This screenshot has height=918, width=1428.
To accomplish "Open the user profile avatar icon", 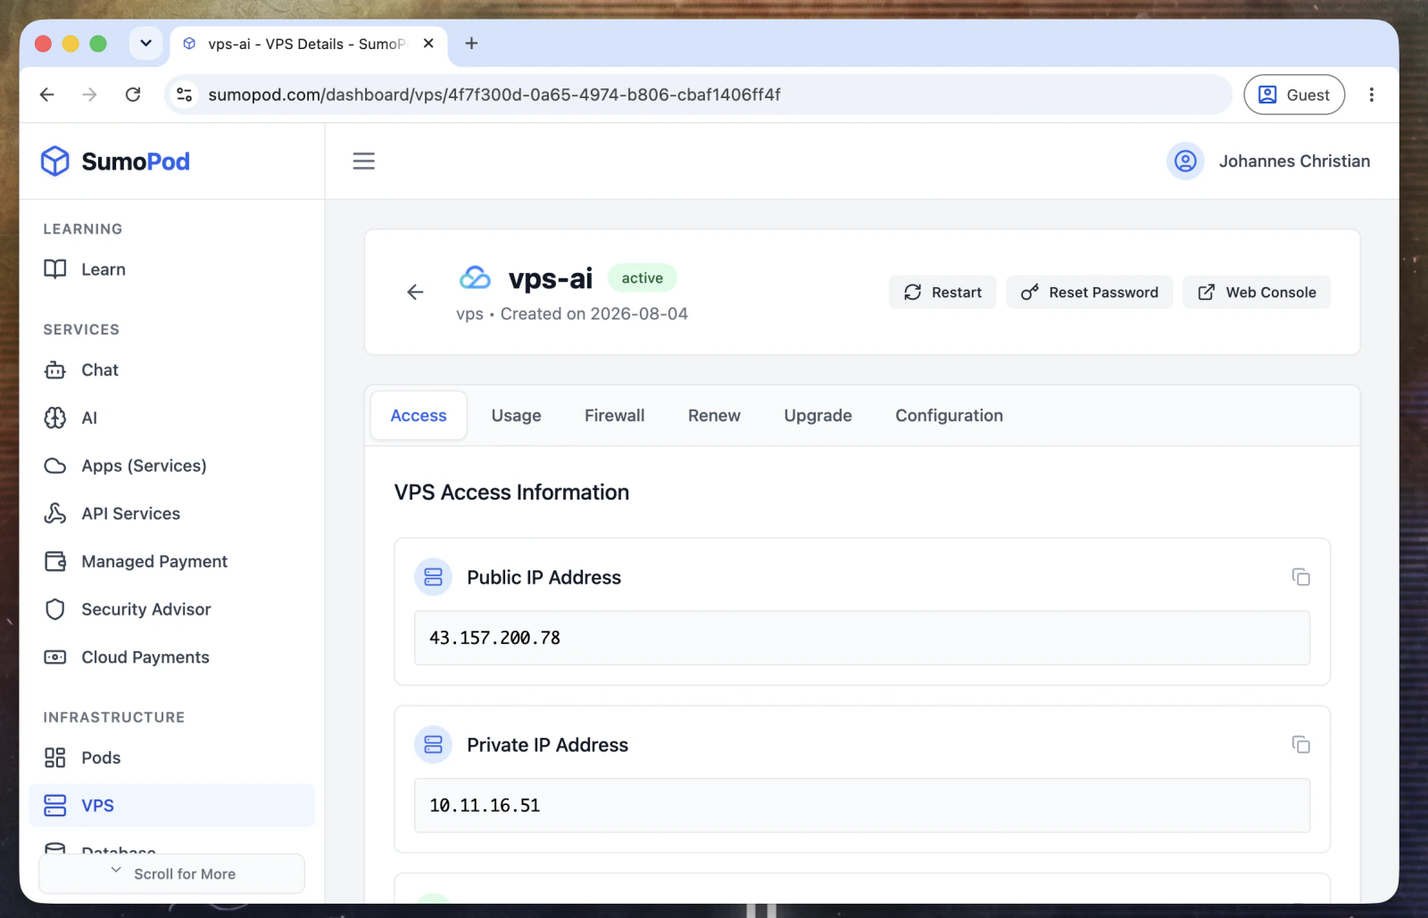I will click(1185, 161).
